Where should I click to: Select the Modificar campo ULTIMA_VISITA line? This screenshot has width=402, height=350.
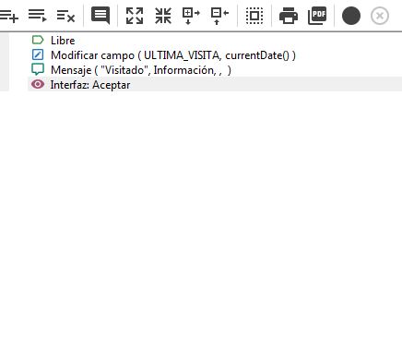point(173,55)
